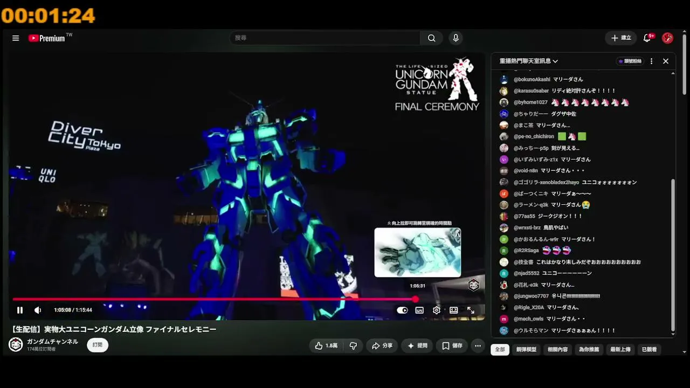Click the @77aa55 chat avatar
This screenshot has height=388, width=690.
(x=504, y=217)
